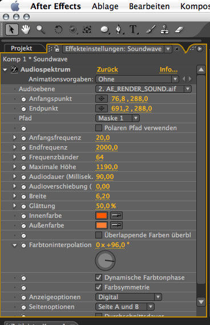Click the Farbtoninterpolation angle dial

pyautogui.click(x=105, y=260)
